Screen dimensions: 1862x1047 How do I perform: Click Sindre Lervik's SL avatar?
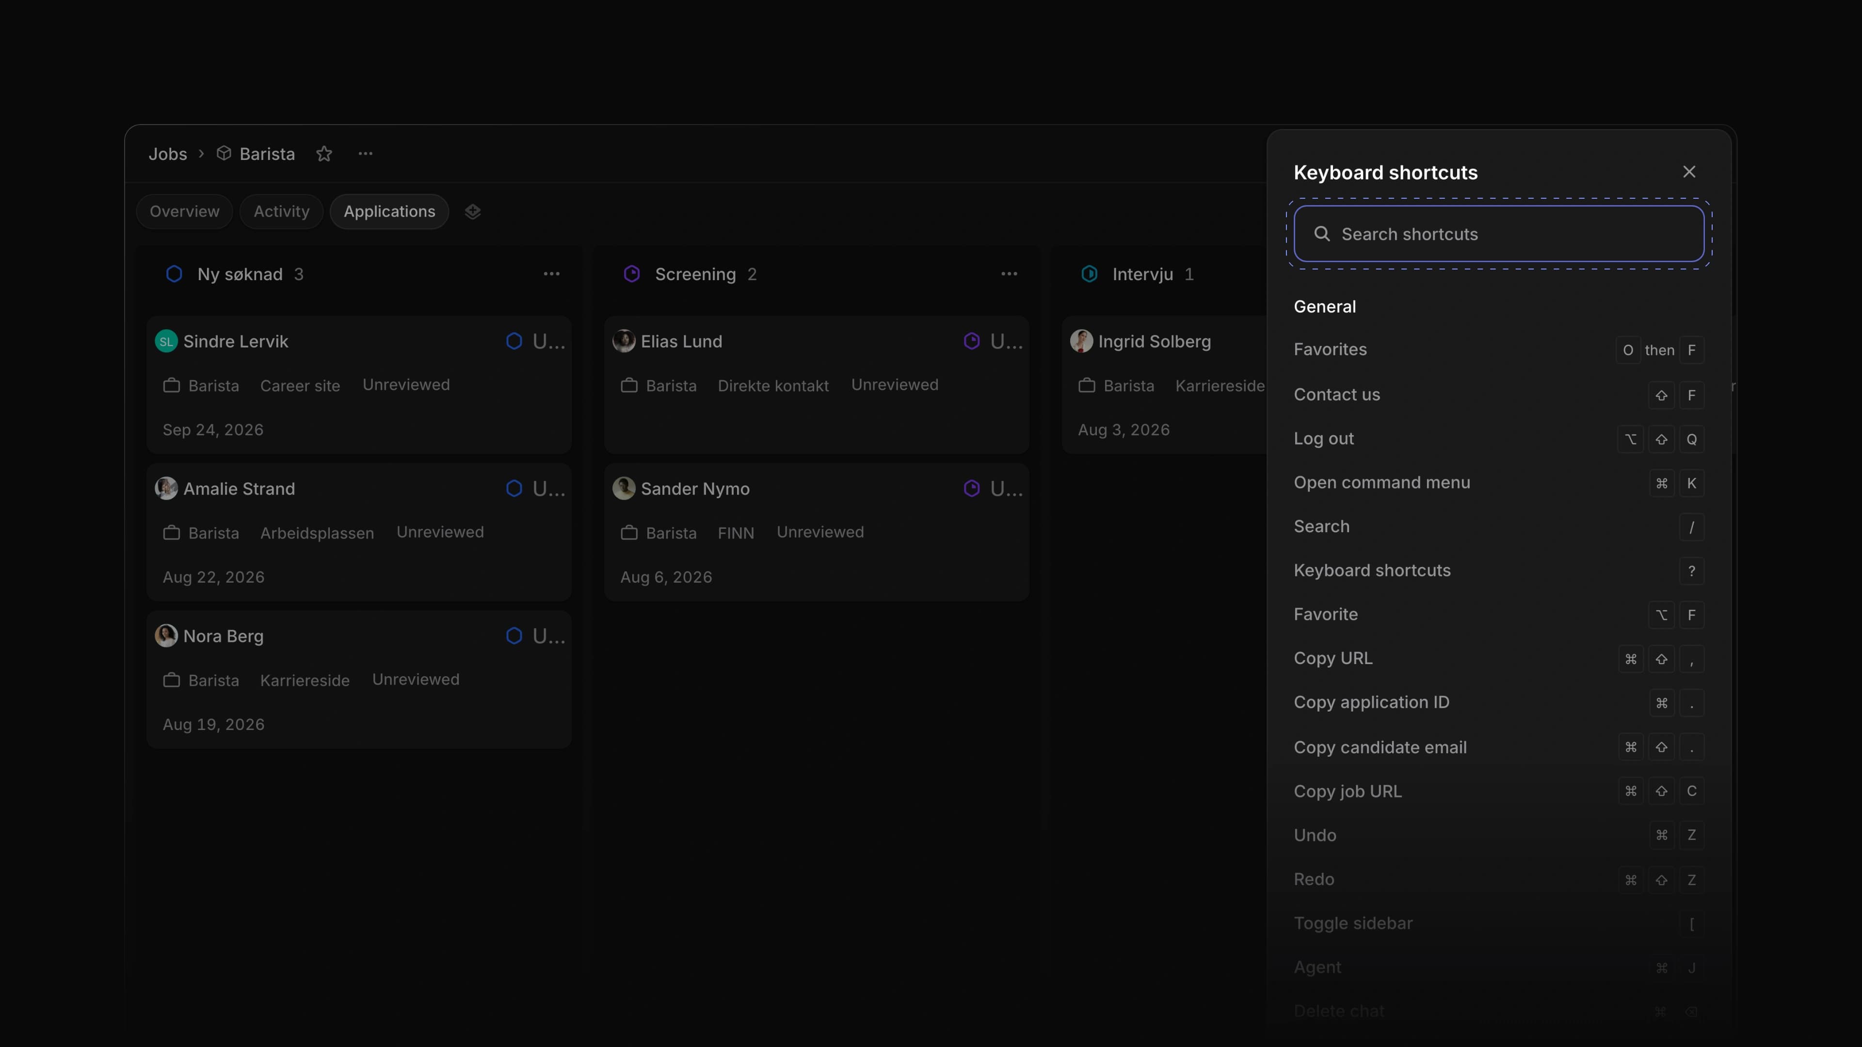[166, 341]
